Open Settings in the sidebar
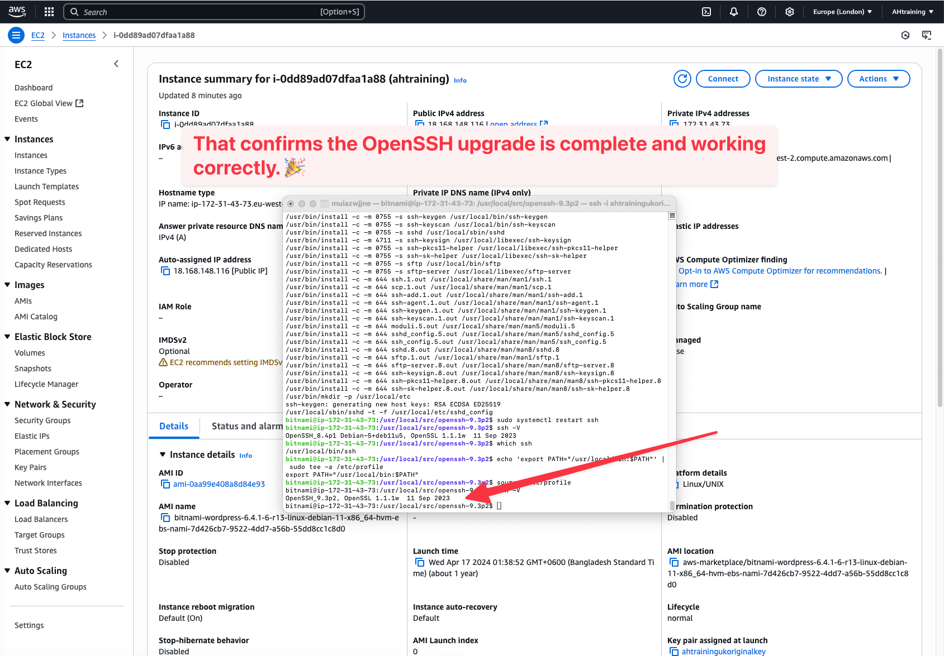 click(29, 625)
